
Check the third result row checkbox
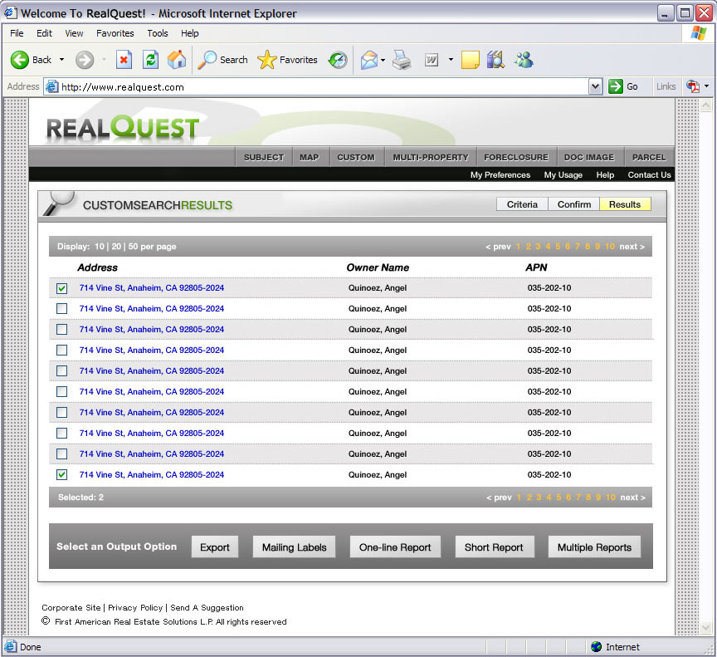61,330
